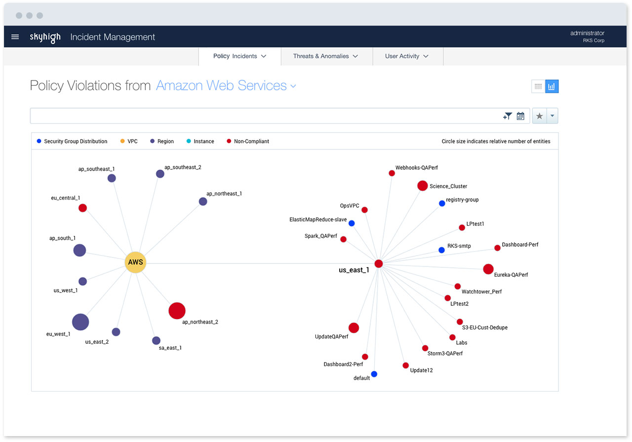
Task: Select the Eureka-QAPerf node
Action: pyautogui.click(x=488, y=269)
